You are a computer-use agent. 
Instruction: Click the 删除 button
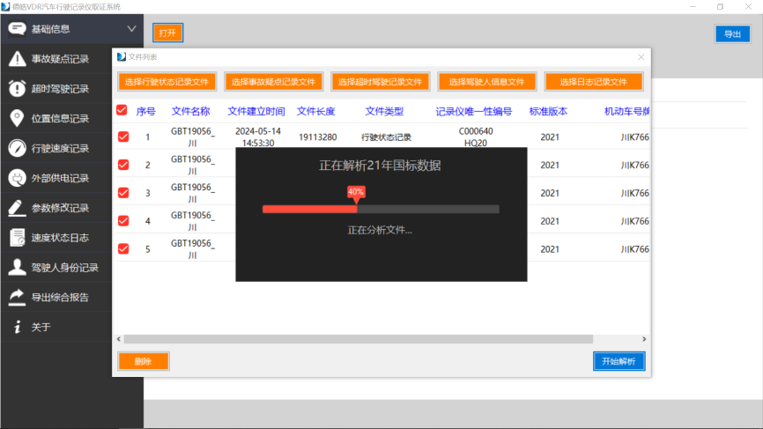144,361
